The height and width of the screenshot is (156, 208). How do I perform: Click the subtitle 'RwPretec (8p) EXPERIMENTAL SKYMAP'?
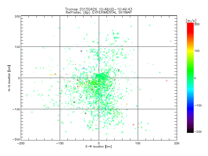coord(99,12)
